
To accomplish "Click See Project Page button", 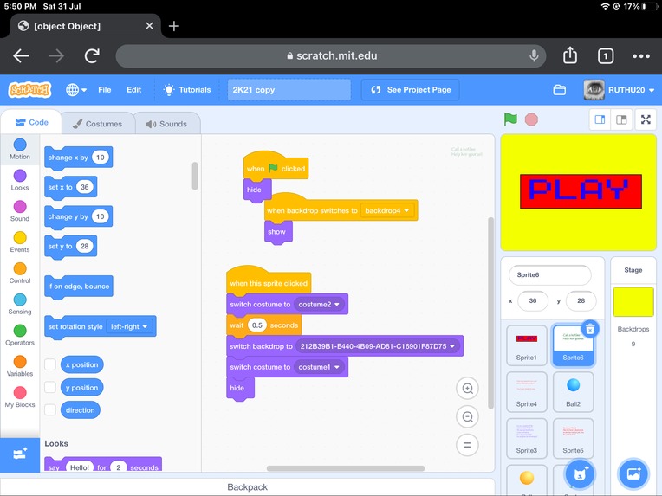I will click(x=411, y=90).
